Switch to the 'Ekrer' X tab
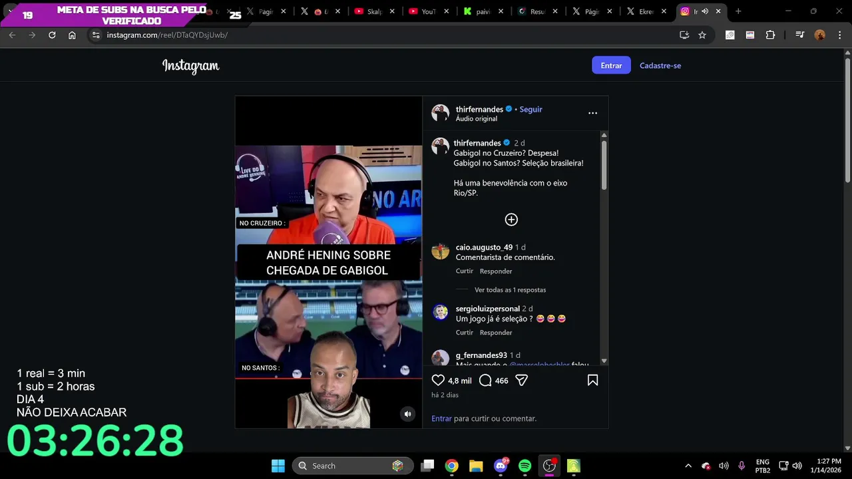 tap(646, 11)
